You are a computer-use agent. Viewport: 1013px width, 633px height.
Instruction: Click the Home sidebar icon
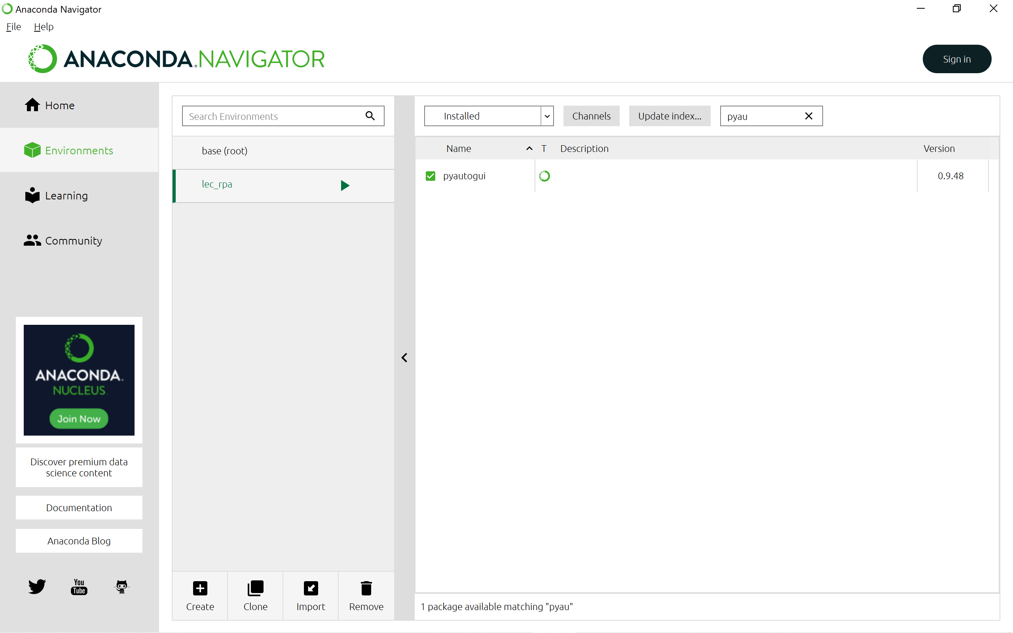click(x=32, y=105)
